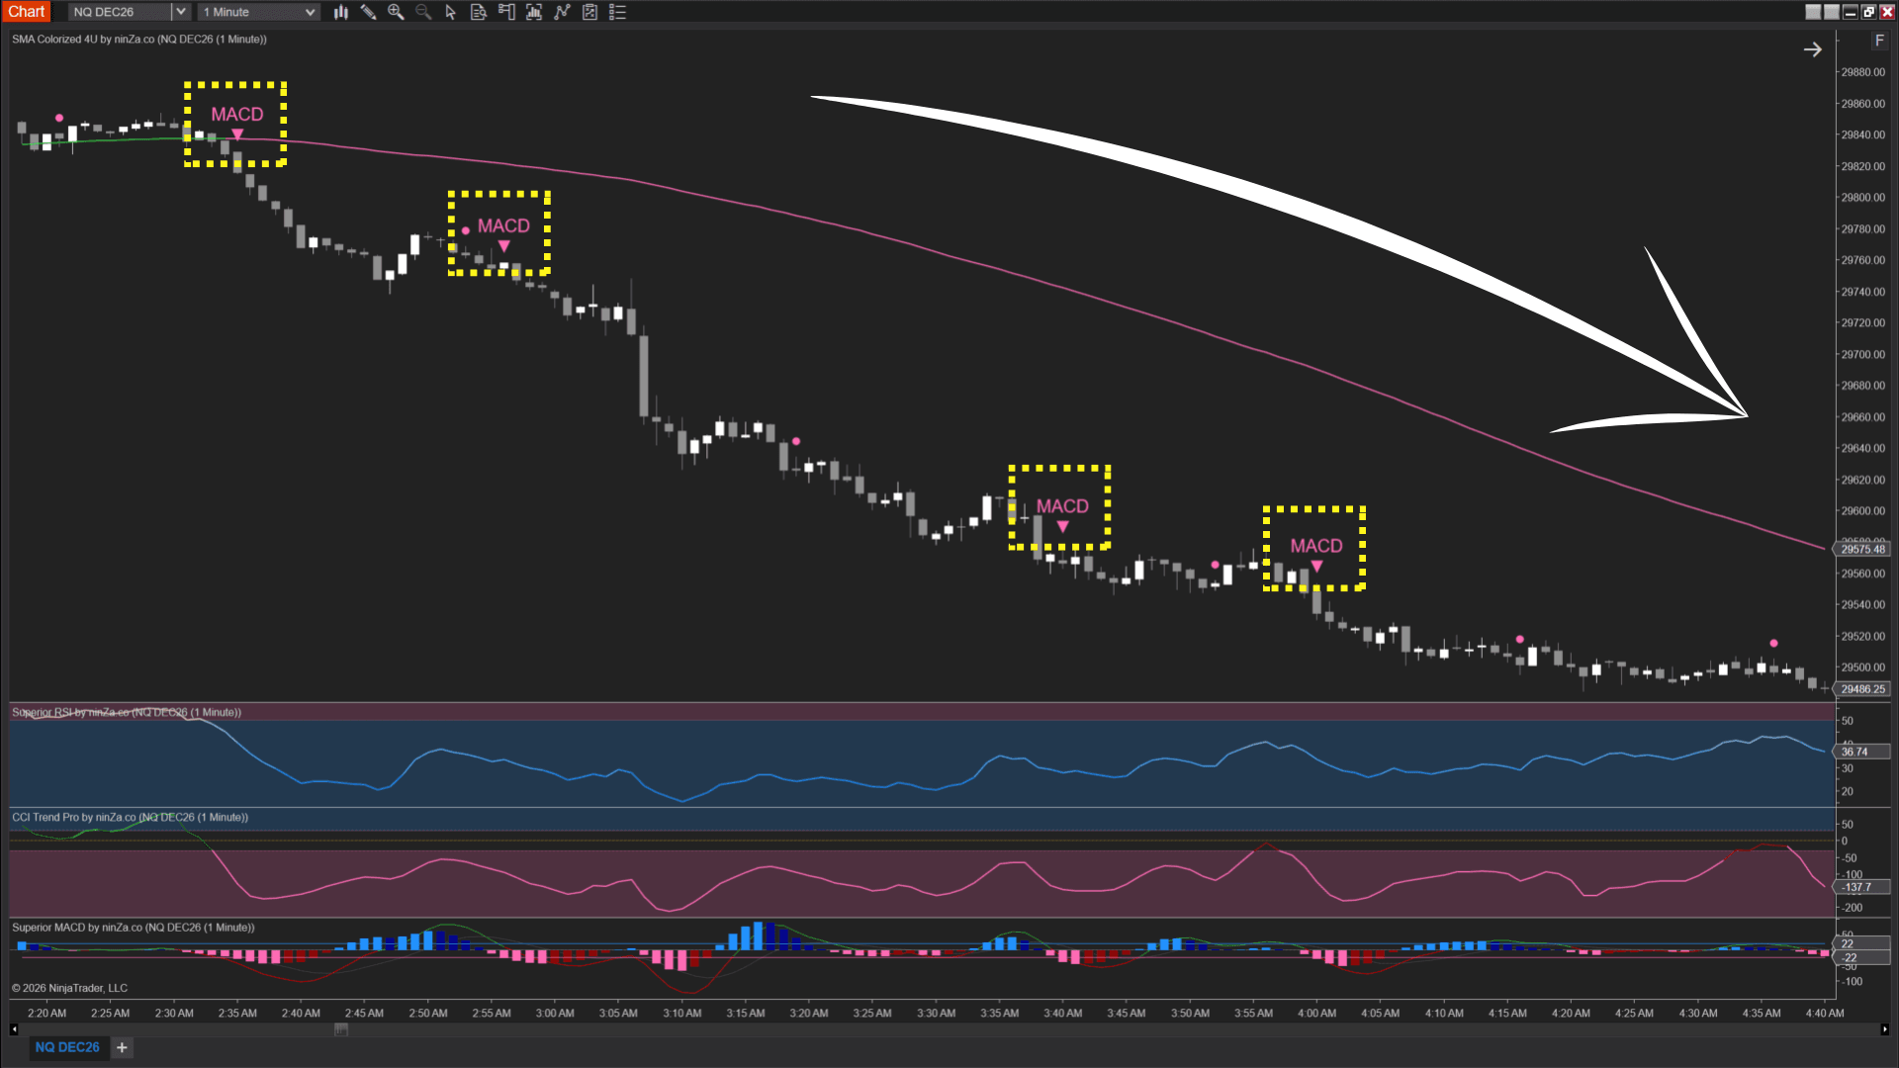The width and height of the screenshot is (1899, 1068).
Task: Open the Data Series icon
Action: (534, 12)
